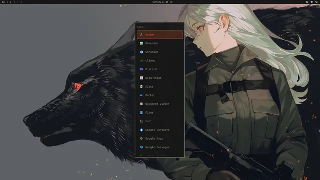320x180 pixels.
Task: Click the Chromium browser icon
Action: click(141, 52)
